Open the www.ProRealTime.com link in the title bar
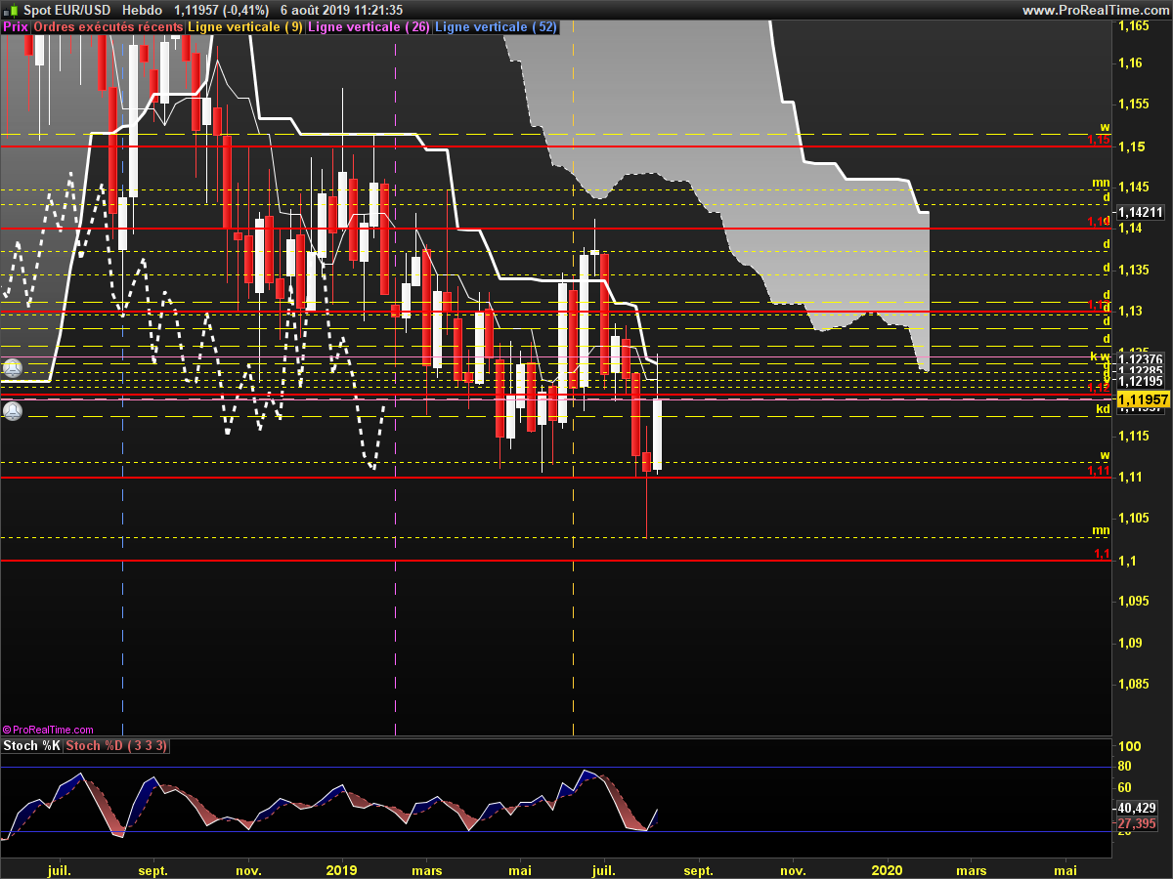Image resolution: width=1173 pixels, height=879 pixels. coord(1095,10)
